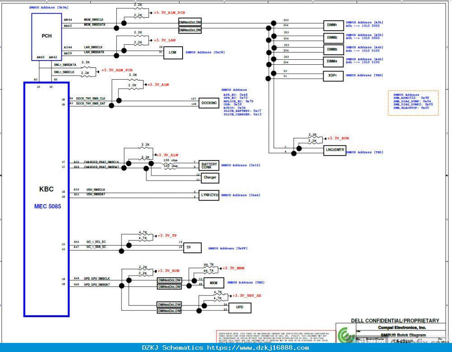This screenshot has height=352, width=452.
Task: Click the DIMM1 component box
Action: tap(334, 25)
